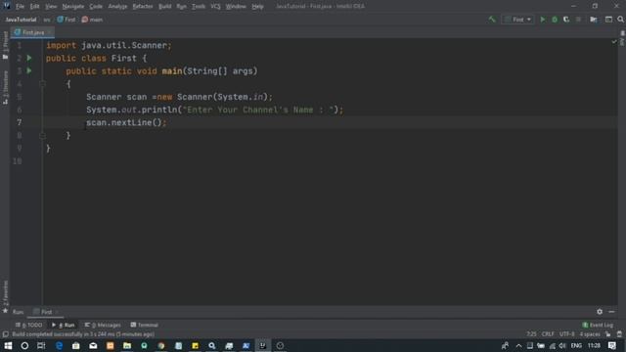Viewport: 626px width, 352px height.
Task: Hide the Run panel with minimize dash
Action: click(x=611, y=312)
